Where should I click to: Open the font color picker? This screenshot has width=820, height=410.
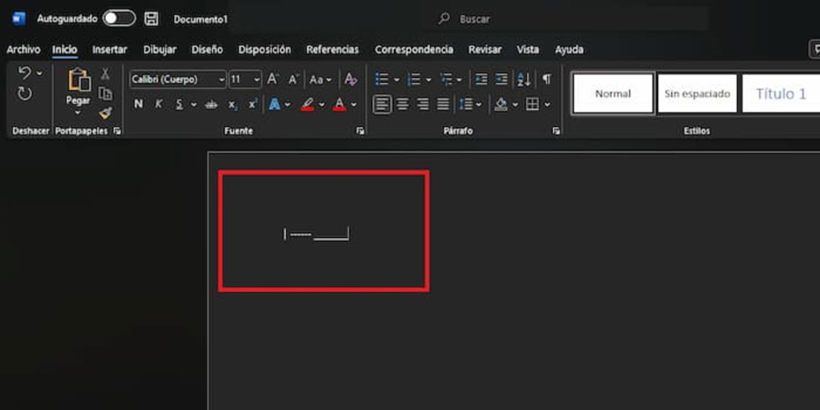coord(340,104)
